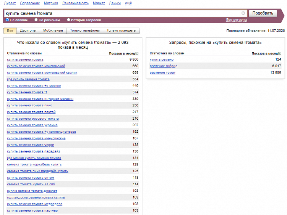This screenshot has width=287, height=215.
Task: Open the similar query 'растение томат'
Action: (x=162, y=73)
